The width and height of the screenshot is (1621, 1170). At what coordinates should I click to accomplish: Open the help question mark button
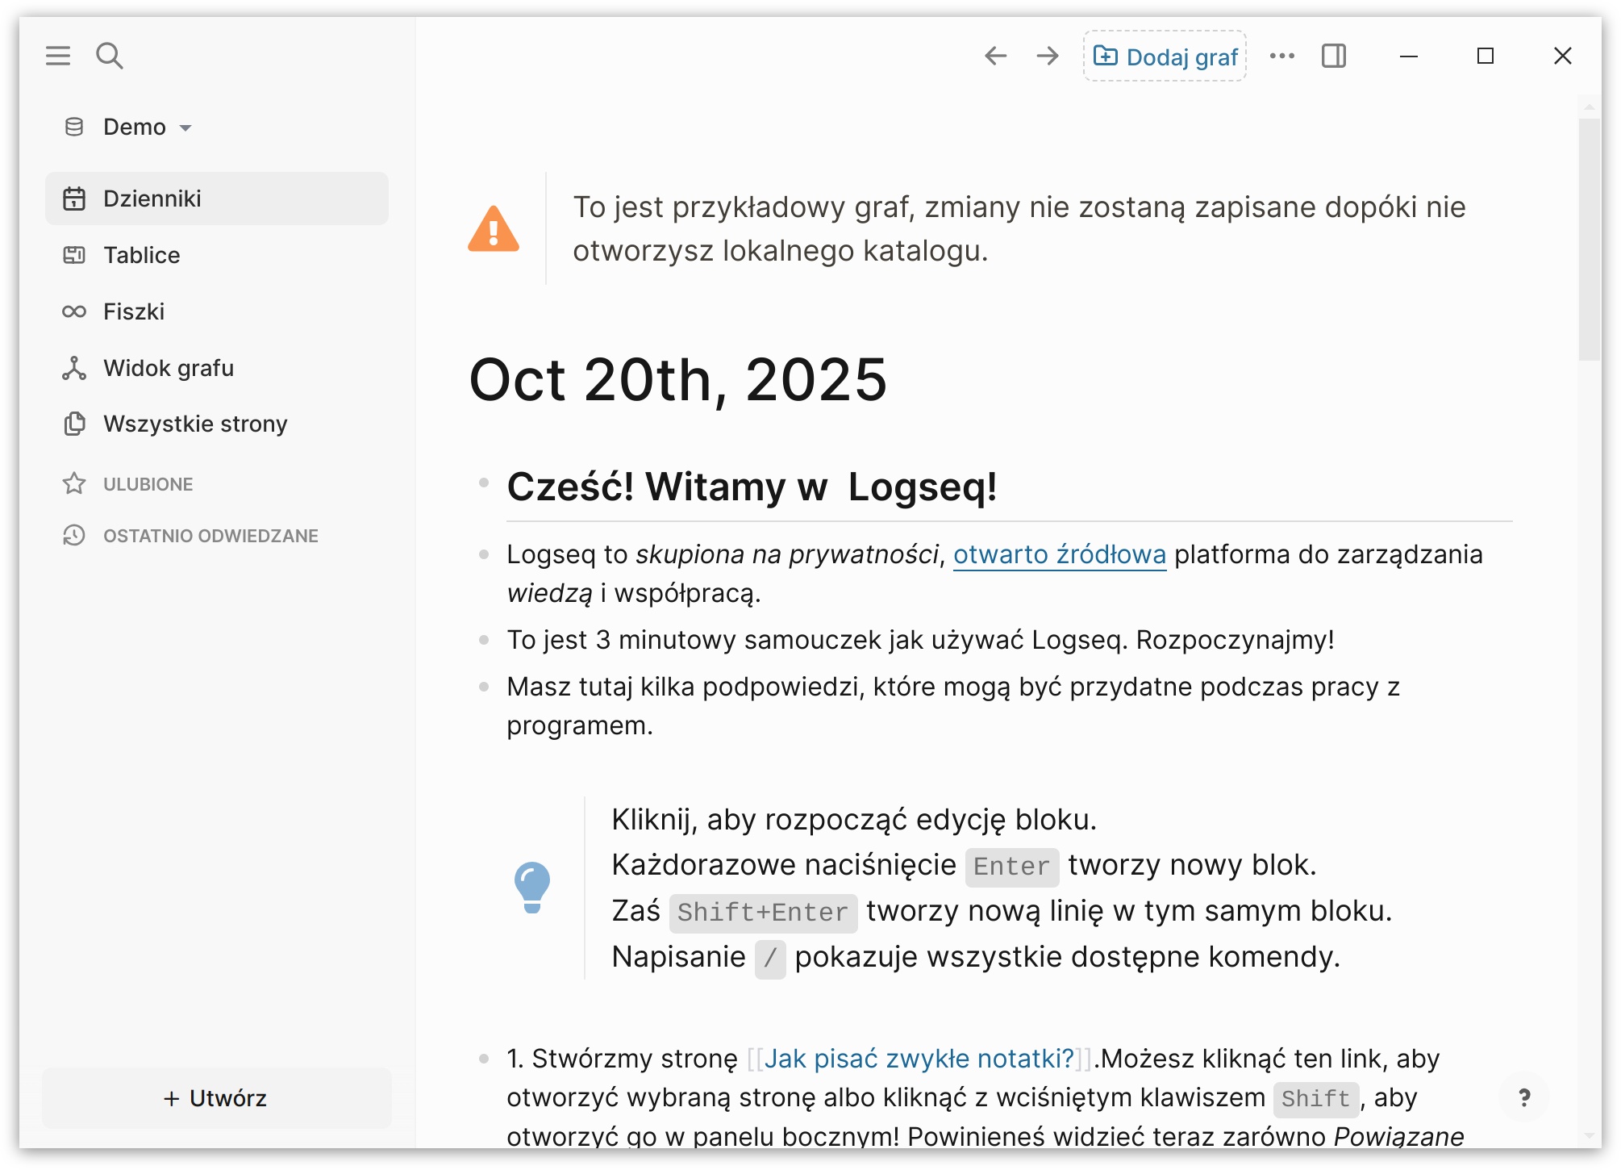[1524, 1097]
